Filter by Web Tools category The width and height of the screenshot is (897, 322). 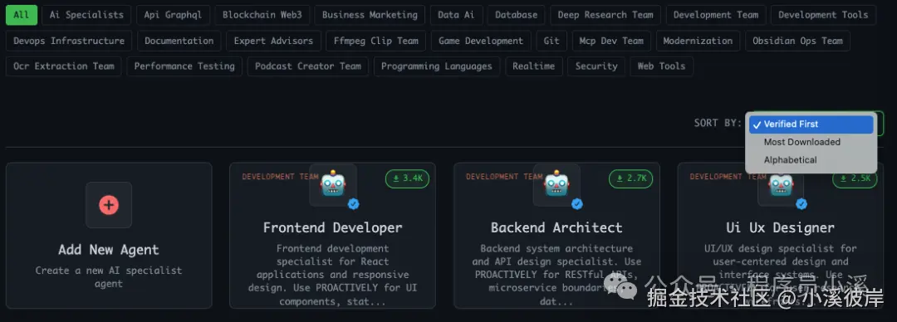coord(661,66)
